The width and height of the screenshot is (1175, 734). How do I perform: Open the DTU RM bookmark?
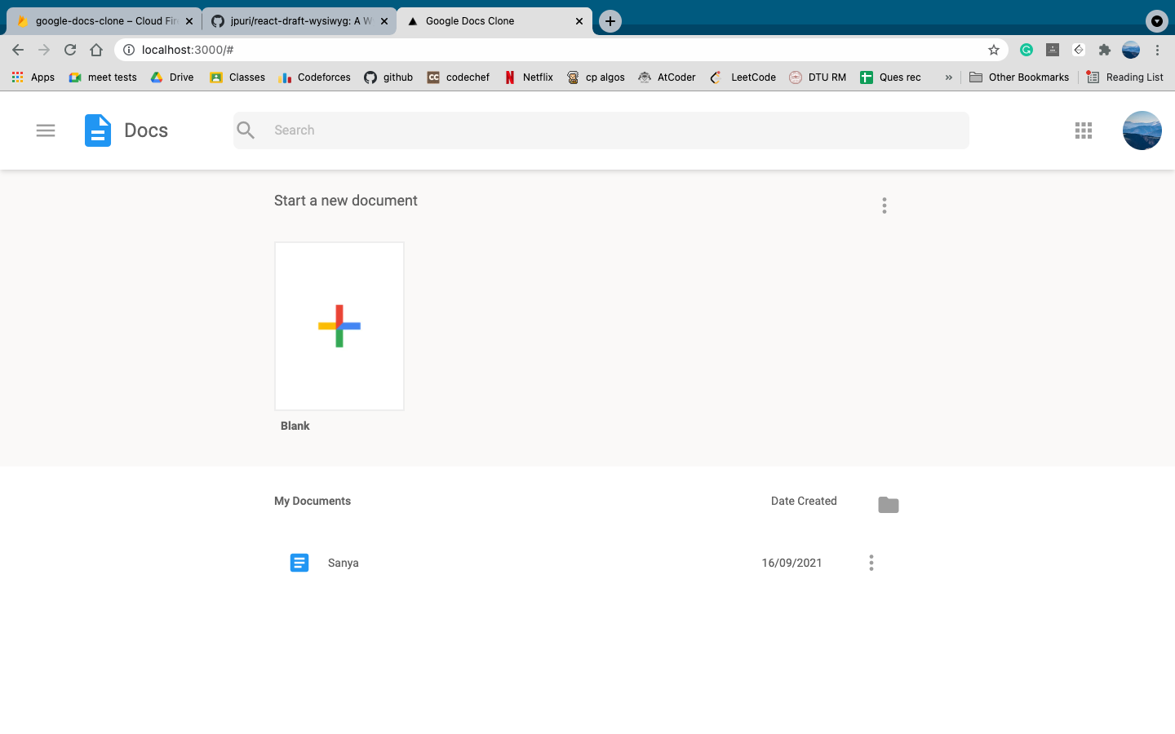coord(818,77)
